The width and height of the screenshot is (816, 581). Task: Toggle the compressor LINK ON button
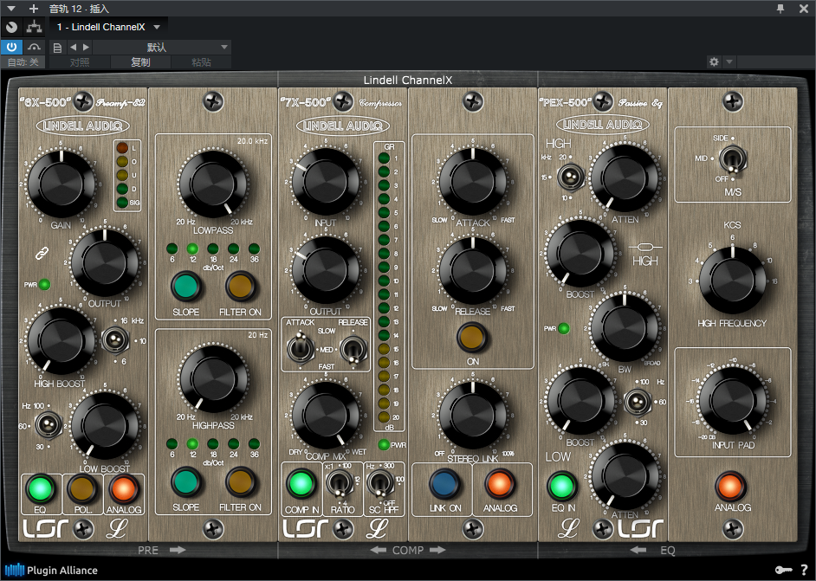(x=444, y=483)
